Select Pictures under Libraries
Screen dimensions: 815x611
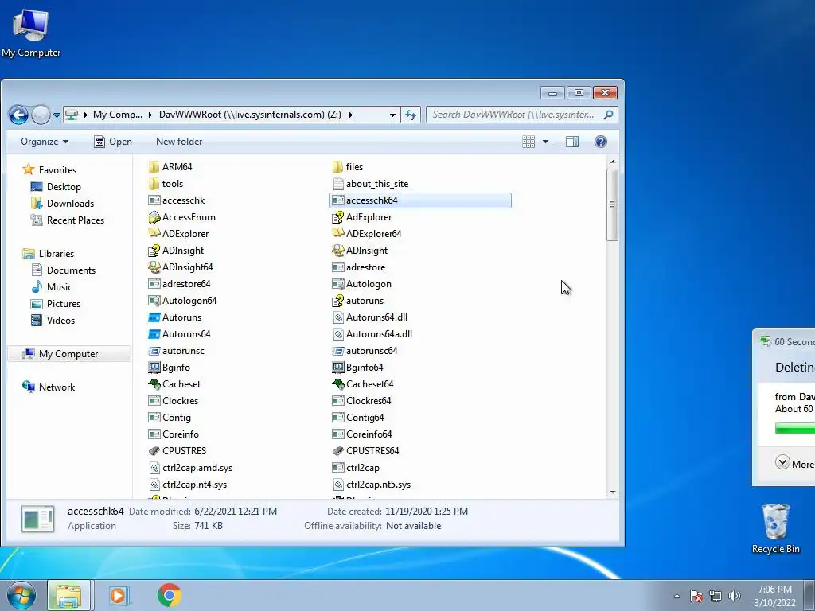point(64,303)
